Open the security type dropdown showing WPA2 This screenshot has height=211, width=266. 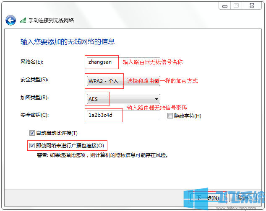point(123,81)
